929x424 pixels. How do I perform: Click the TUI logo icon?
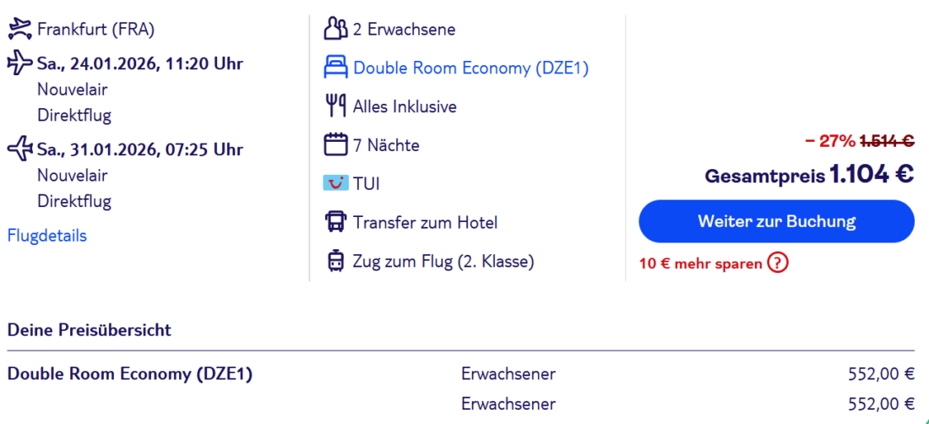coord(335,183)
